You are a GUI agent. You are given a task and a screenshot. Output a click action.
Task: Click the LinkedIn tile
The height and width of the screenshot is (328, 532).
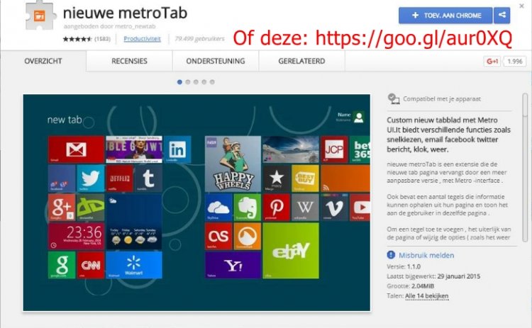[x=177, y=149]
